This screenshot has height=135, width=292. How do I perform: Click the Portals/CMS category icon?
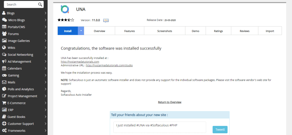coord(4,27)
